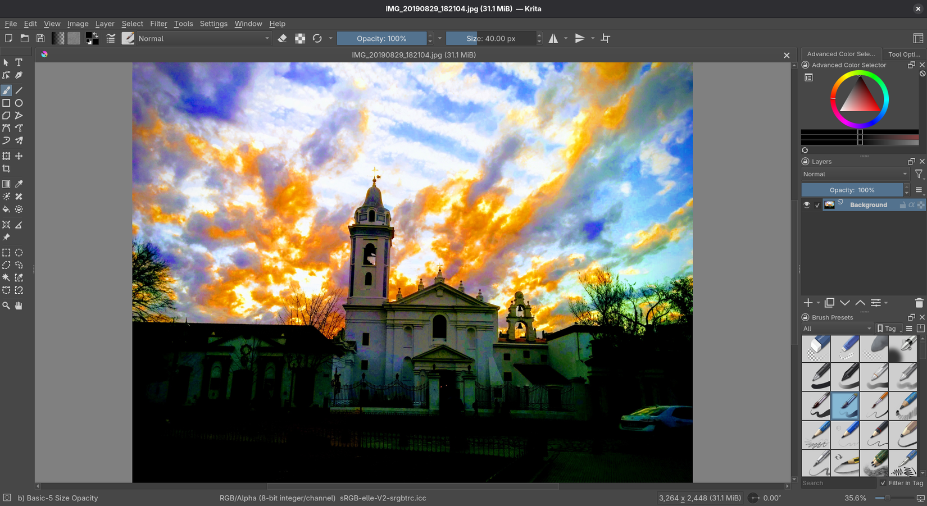Click the Brush Presets search field
927x506 pixels.
(837, 483)
